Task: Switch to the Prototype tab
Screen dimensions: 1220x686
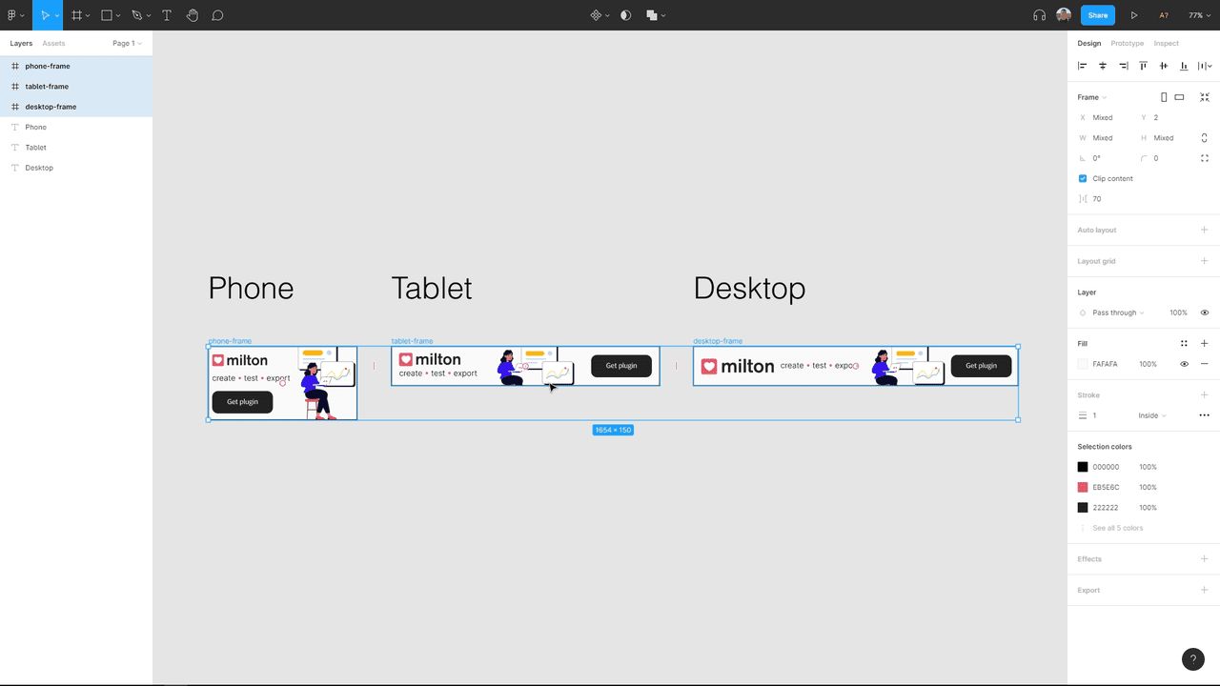Action: [x=1128, y=43]
